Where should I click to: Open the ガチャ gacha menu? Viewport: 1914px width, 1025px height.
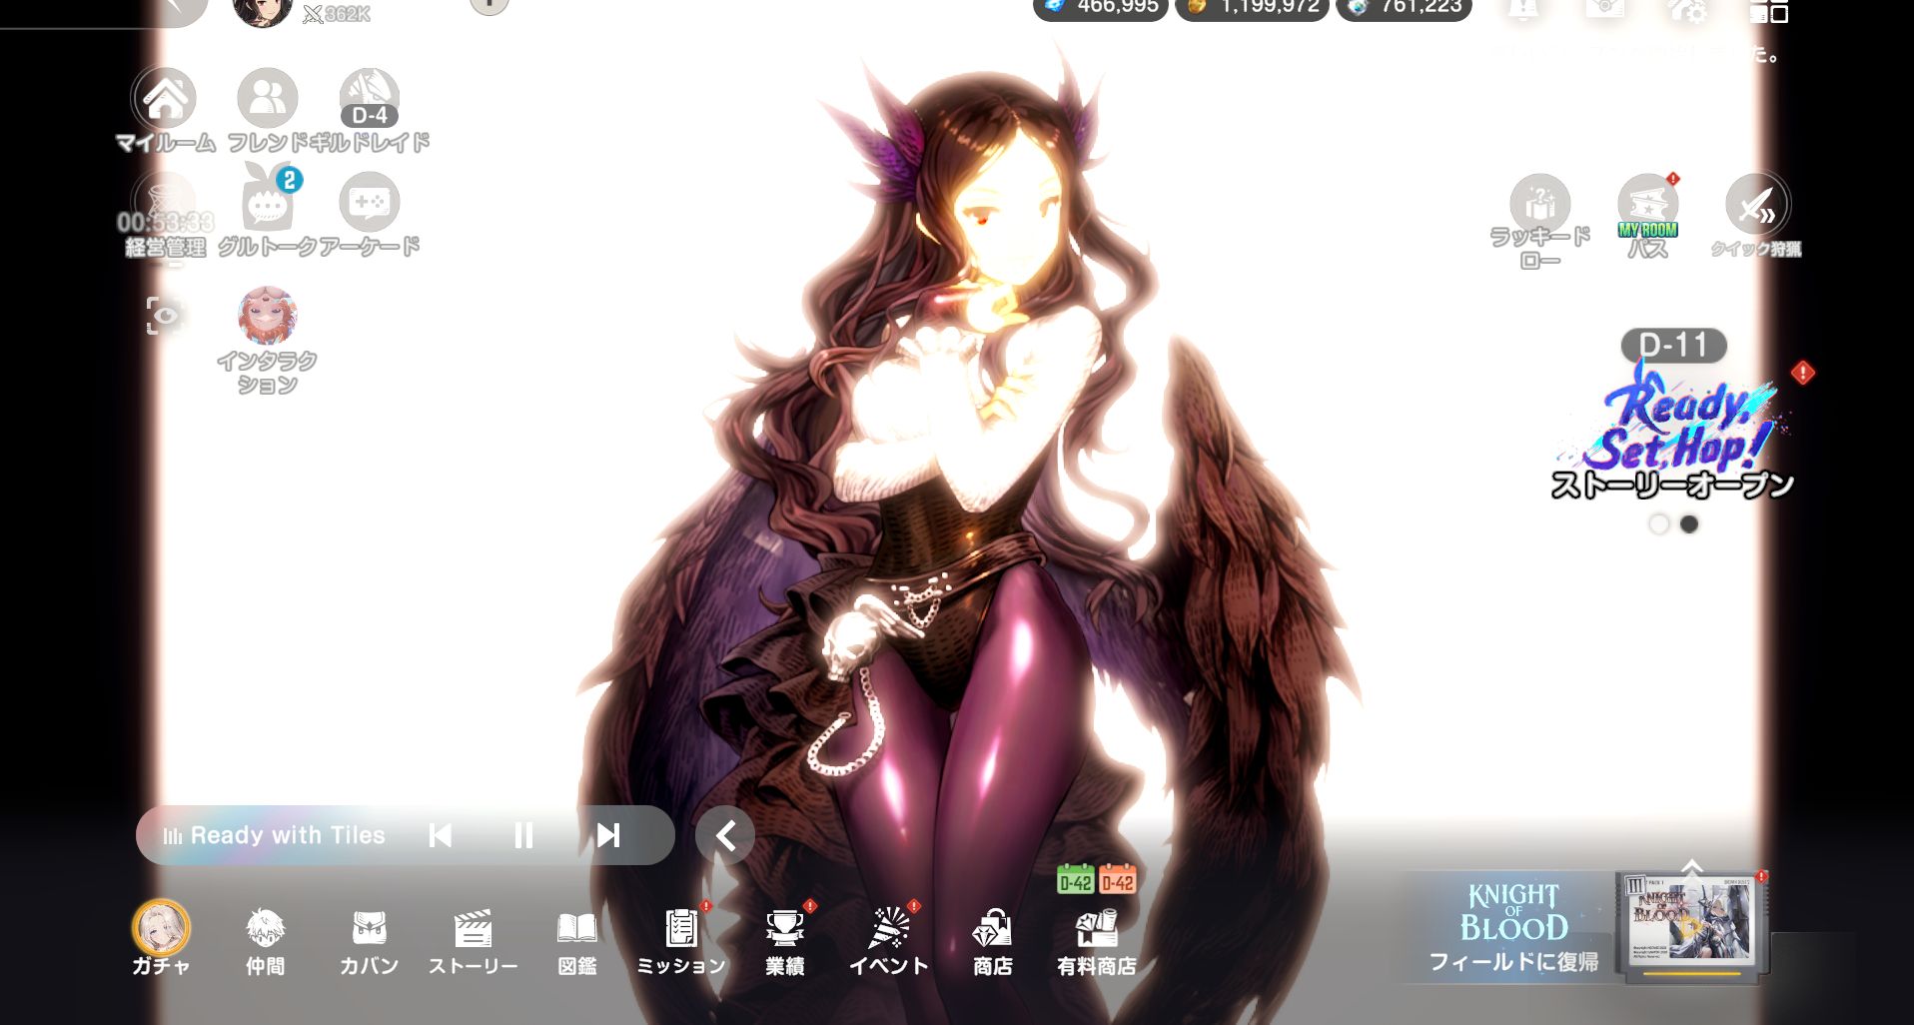click(161, 931)
